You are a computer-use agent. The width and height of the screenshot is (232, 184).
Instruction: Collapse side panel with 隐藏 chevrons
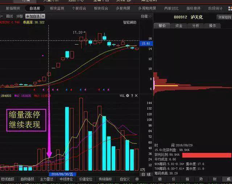coord(146,16)
